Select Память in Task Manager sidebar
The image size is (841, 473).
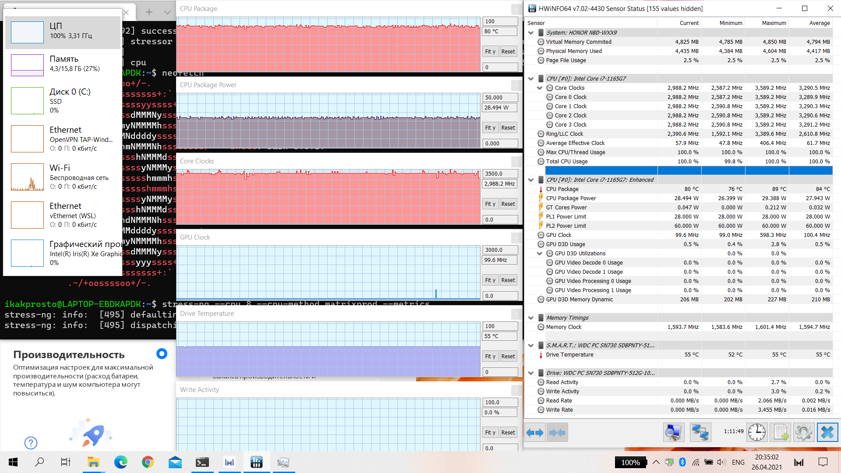(x=63, y=65)
